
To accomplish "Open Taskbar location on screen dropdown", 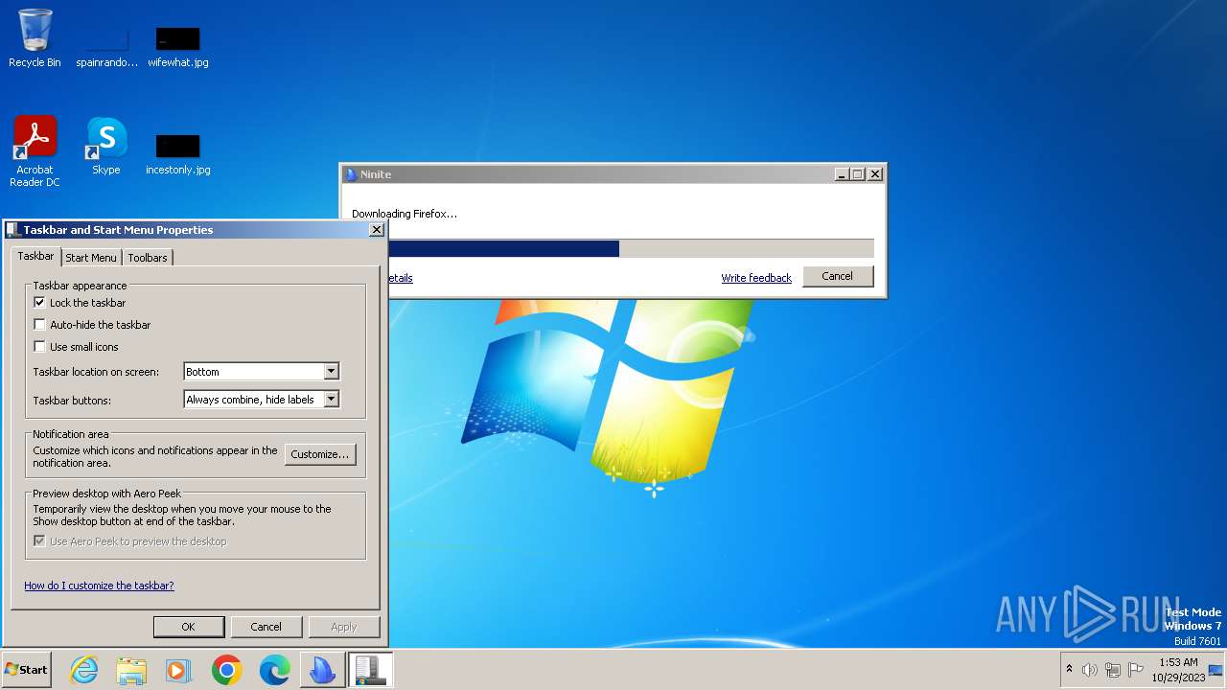I will click(262, 372).
